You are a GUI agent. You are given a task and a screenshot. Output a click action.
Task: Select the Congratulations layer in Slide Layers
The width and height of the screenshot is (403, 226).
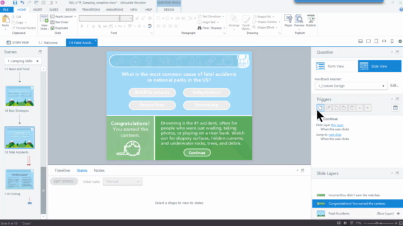coord(357,203)
